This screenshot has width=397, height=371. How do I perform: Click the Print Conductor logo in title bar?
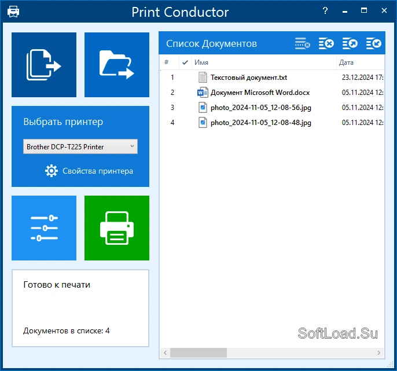13,12
